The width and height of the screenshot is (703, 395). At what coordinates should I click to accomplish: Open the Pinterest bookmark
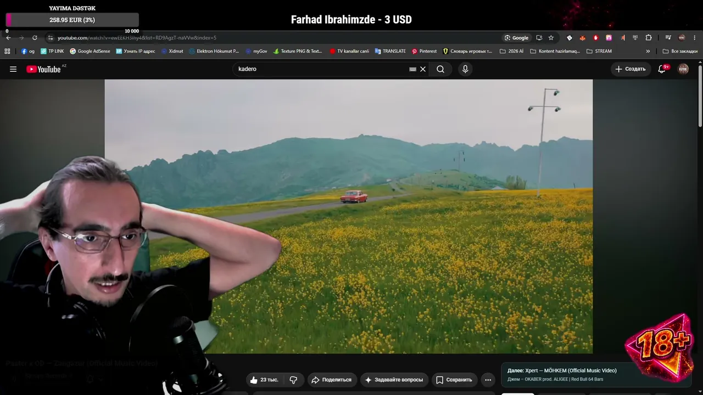tap(424, 51)
